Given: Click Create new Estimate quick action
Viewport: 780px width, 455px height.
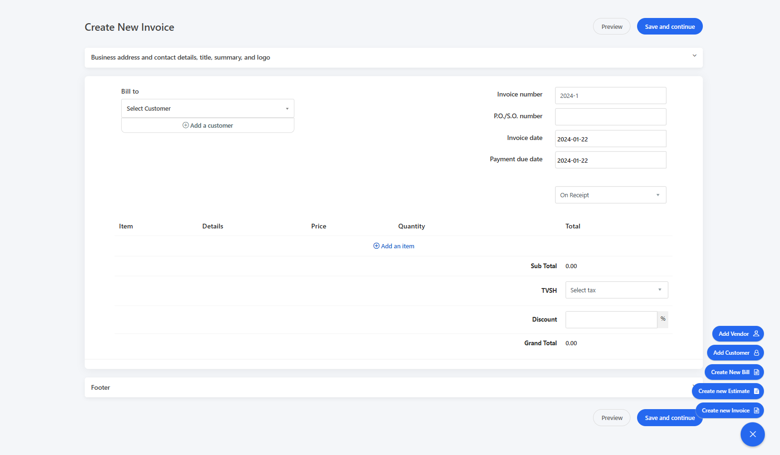Looking at the screenshot, I should [x=728, y=391].
